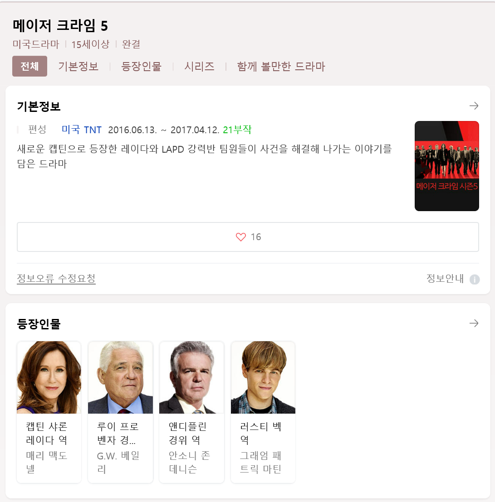Image resolution: width=495 pixels, height=502 pixels.
Task: Open G.W. 베일리 cast photo
Action: 120,377
